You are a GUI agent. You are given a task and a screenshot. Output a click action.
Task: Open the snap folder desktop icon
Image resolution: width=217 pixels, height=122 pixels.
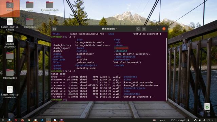click(30, 6)
